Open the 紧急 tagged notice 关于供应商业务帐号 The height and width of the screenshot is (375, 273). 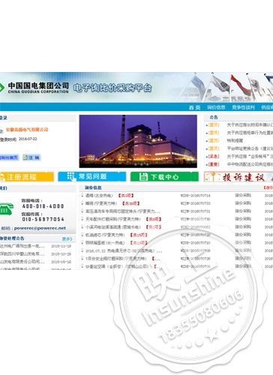pyautogui.click(x=250, y=157)
